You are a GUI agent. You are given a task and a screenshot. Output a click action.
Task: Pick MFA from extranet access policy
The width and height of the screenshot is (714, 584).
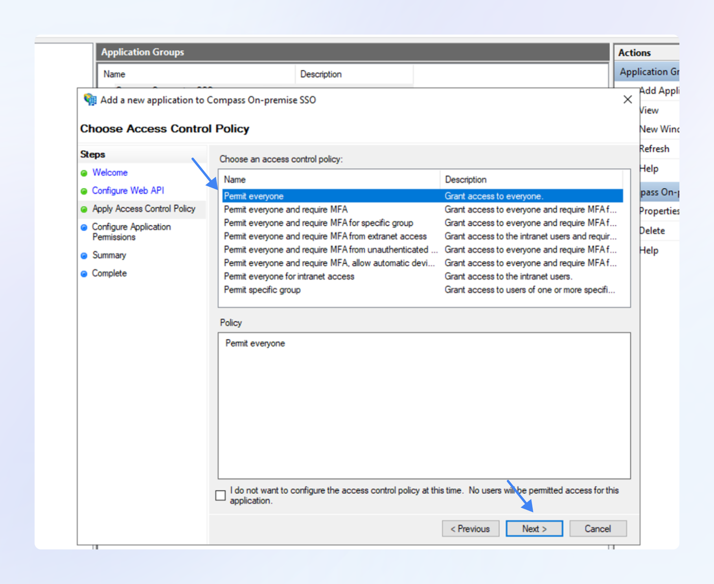tap(325, 236)
